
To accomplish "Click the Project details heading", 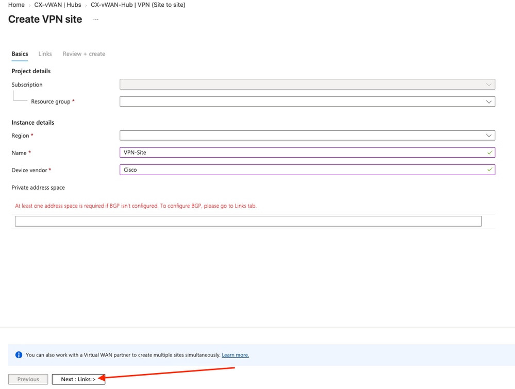I will pyautogui.click(x=31, y=71).
